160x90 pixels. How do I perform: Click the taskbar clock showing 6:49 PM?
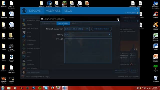(x=155, y=88)
